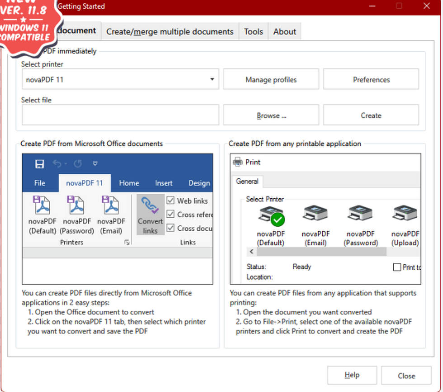
Task: Toggle the Cross reference checkbox
Action: click(170, 214)
